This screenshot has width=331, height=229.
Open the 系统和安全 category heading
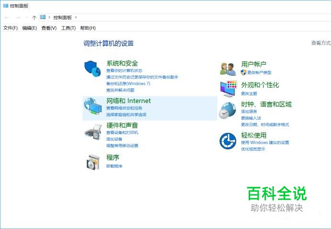tap(122, 63)
